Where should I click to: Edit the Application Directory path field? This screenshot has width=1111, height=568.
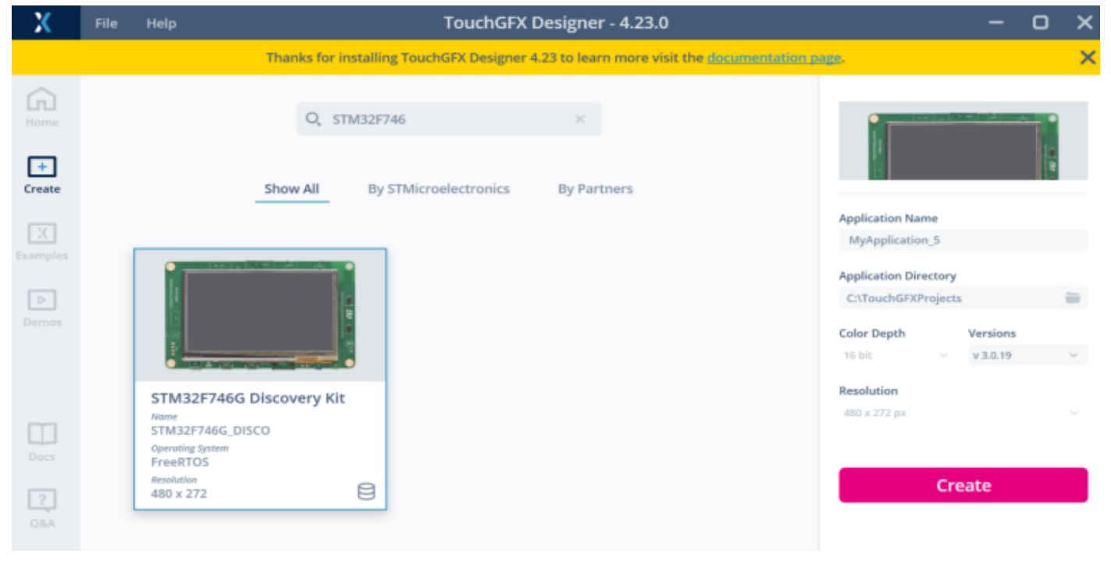[x=963, y=298]
